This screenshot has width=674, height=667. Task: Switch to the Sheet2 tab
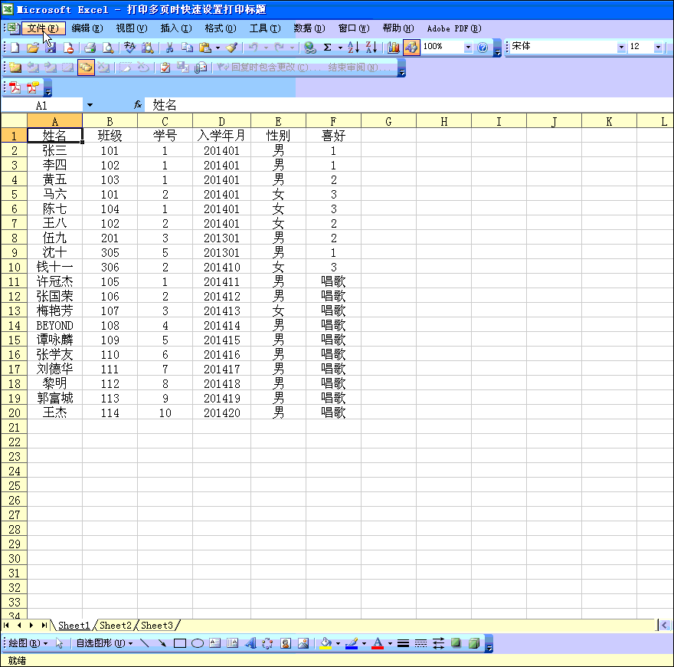pyautogui.click(x=115, y=626)
